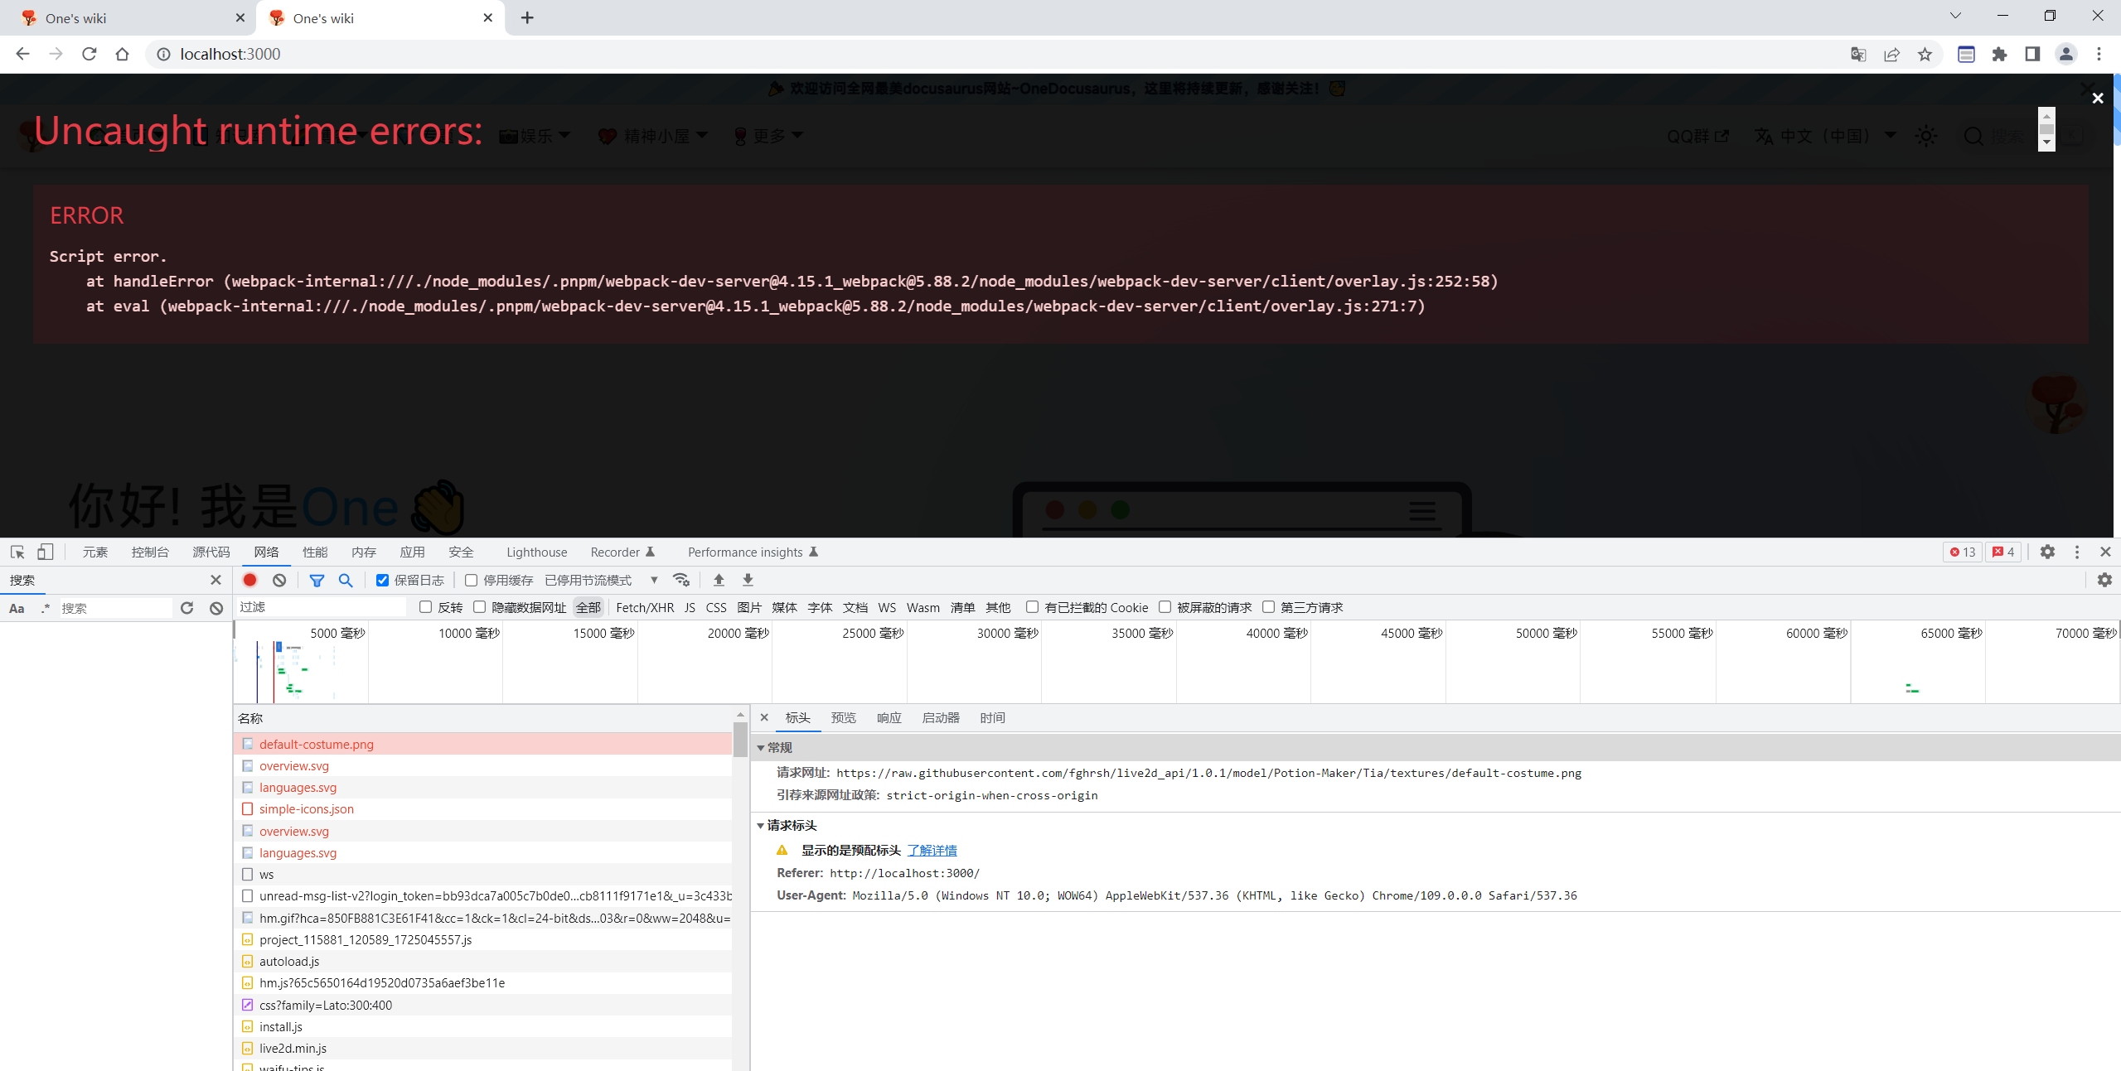The image size is (2121, 1071).
Task: Open network search magnifier icon
Action: pos(346,580)
